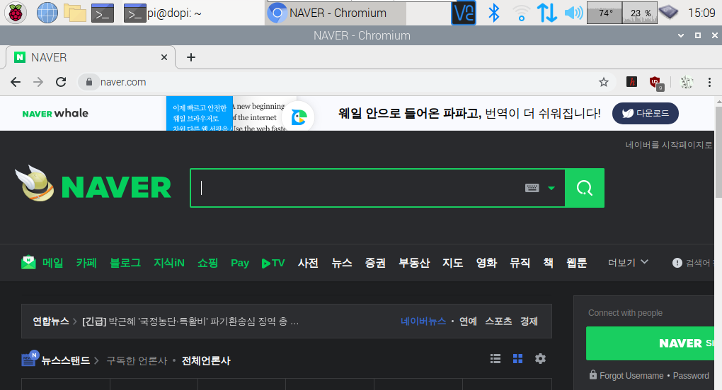The image size is (722, 390).
Task: Switch to the pi@dopi terminal window
Action: pyautogui.click(x=163, y=13)
